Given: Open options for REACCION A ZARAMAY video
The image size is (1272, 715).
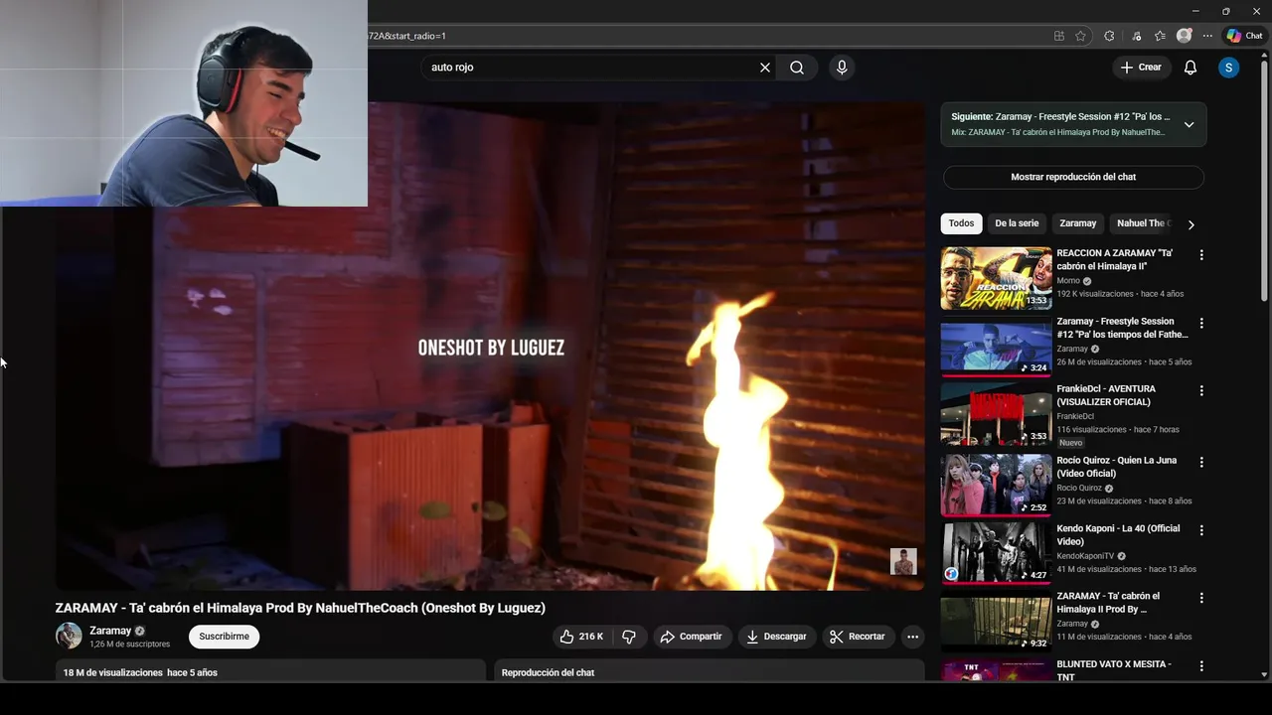Looking at the screenshot, I should 1201,255.
